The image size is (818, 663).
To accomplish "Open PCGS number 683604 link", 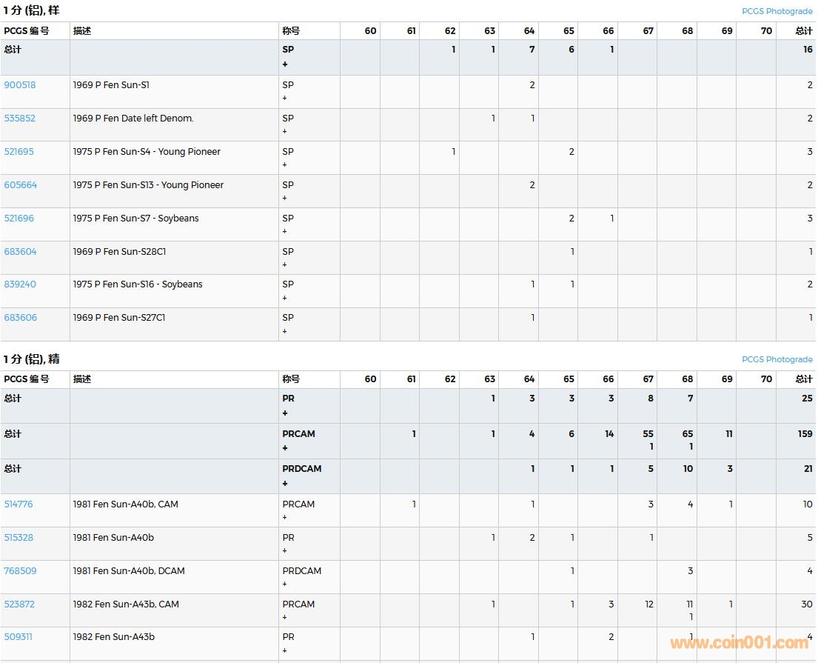I will tap(21, 252).
